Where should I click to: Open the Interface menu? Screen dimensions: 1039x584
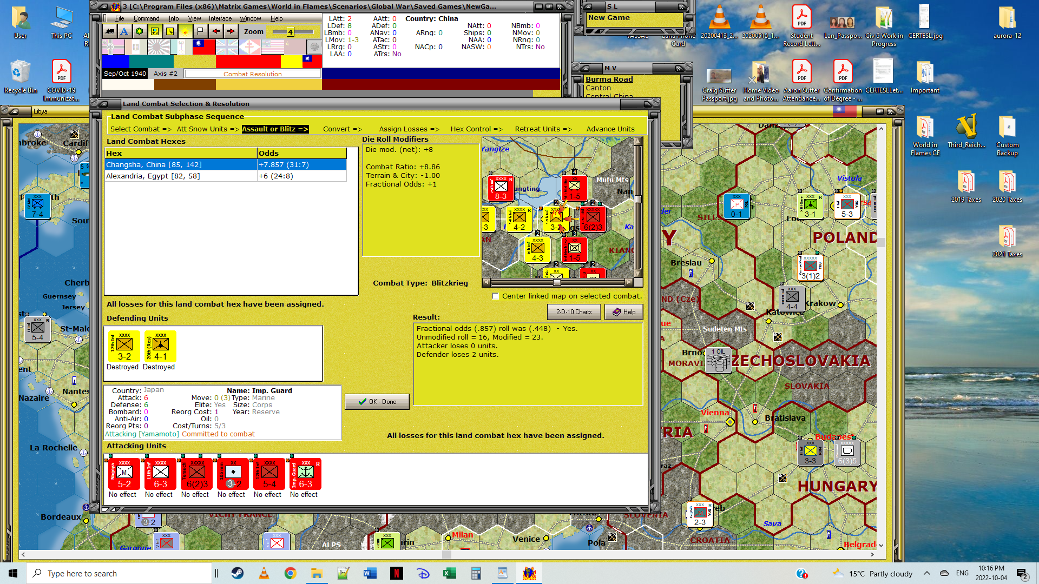pyautogui.click(x=220, y=18)
